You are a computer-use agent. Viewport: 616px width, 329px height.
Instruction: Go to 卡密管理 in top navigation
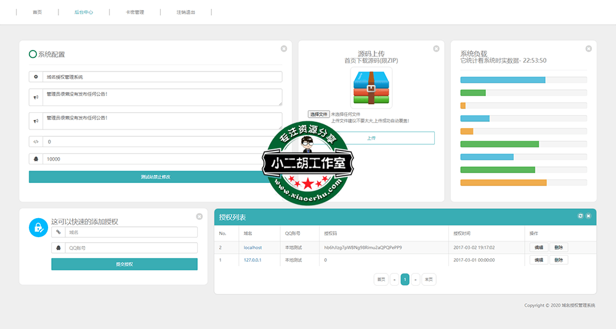tap(134, 12)
